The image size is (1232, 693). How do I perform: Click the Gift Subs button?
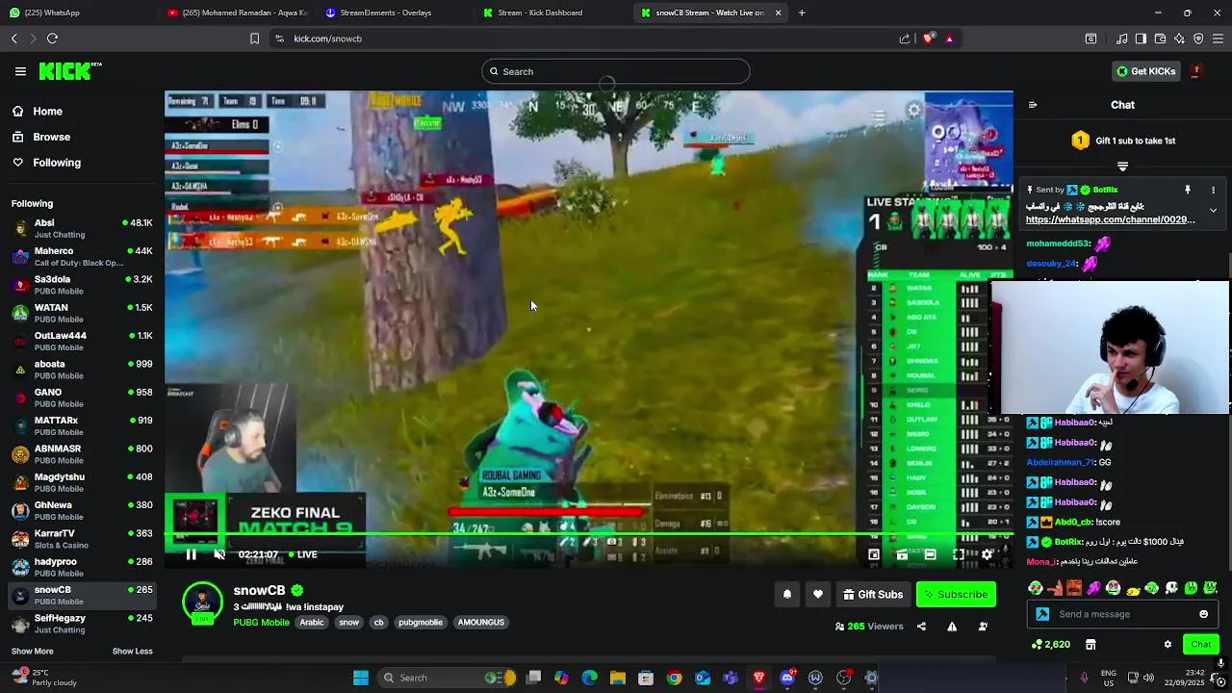tap(873, 595)
